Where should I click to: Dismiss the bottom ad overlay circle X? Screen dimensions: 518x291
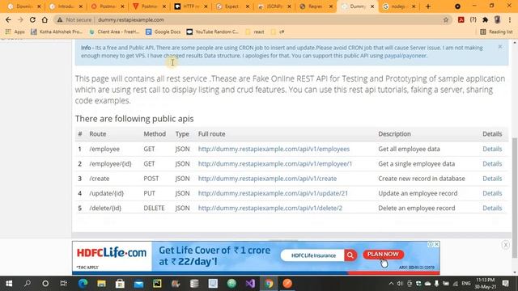pyautogui.click(x=505, y=245)
